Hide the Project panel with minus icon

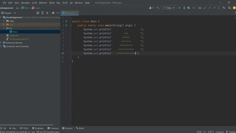click(58, 13)
